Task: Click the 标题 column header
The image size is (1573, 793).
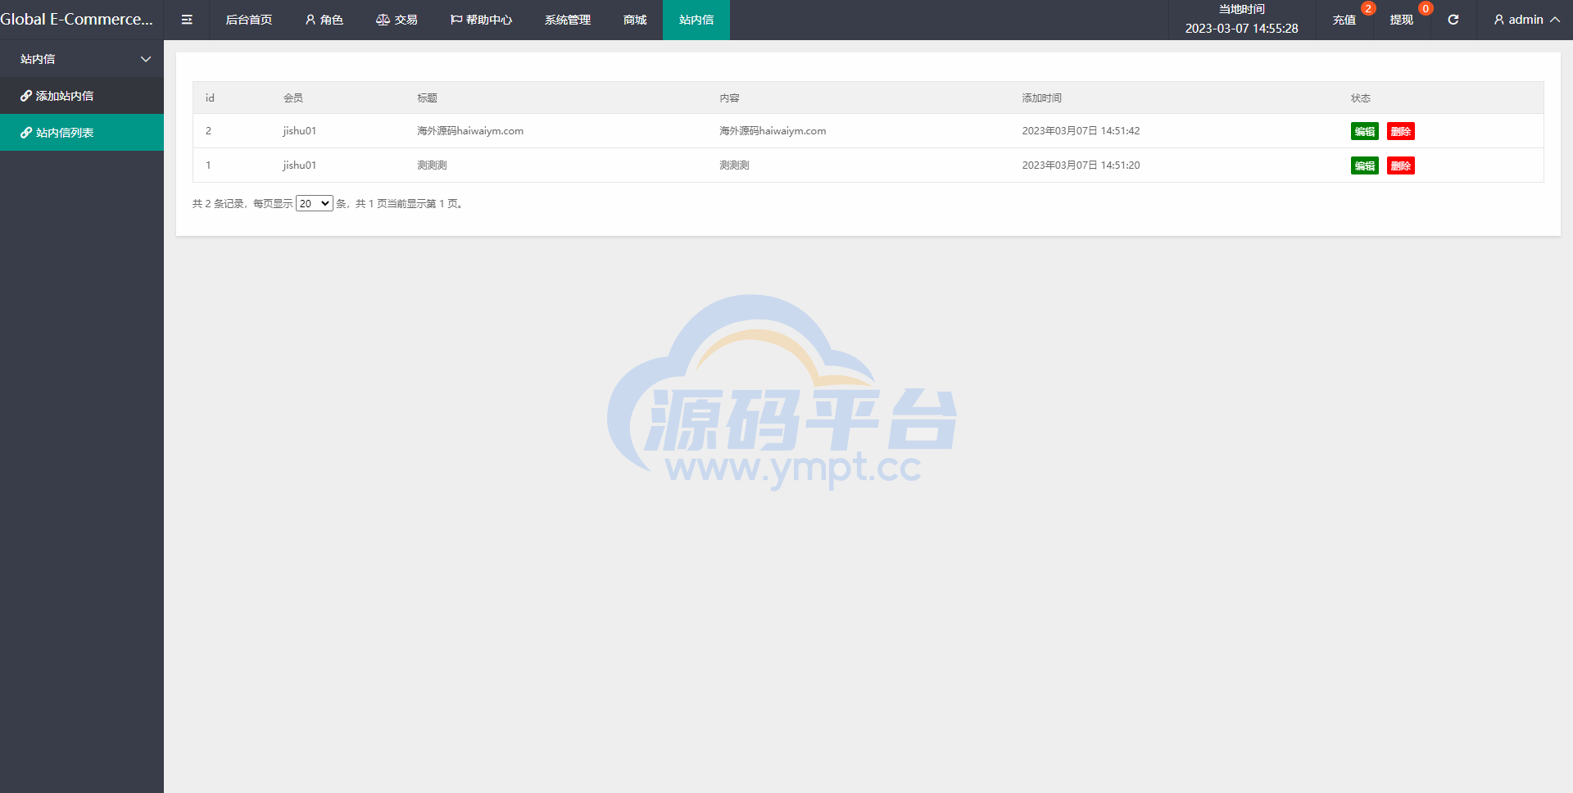Action: click(427, 97)
